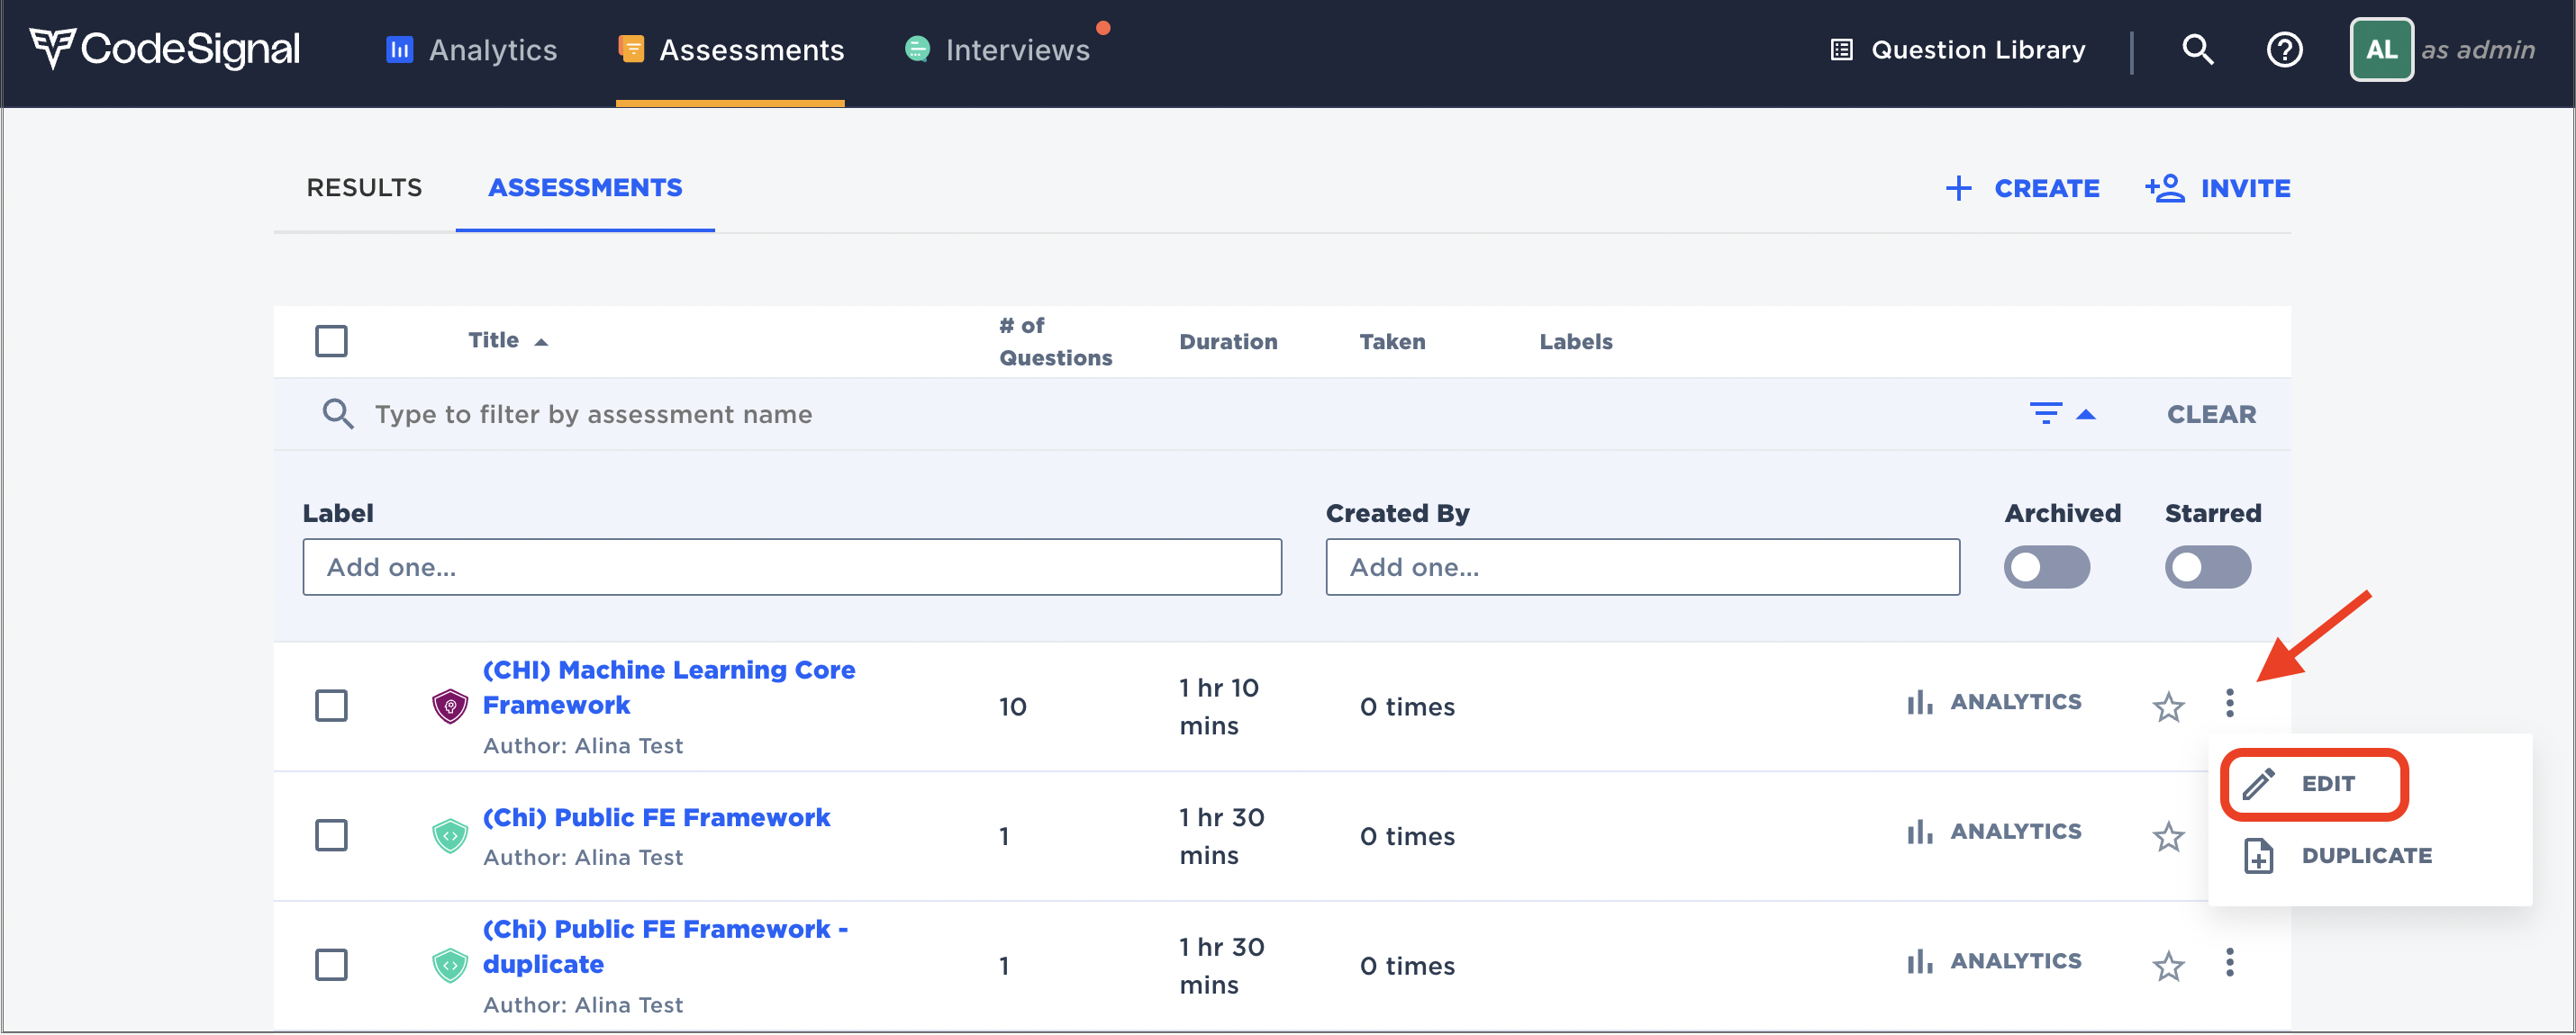Screen dimensions: 2576x1035
Task: Open the Created By selector
Action: pyautogui.click(x=1642, y=568)
